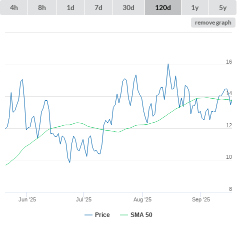Click the remove graph button
Screen dimensions: 237x228
[x=213, y=23]
